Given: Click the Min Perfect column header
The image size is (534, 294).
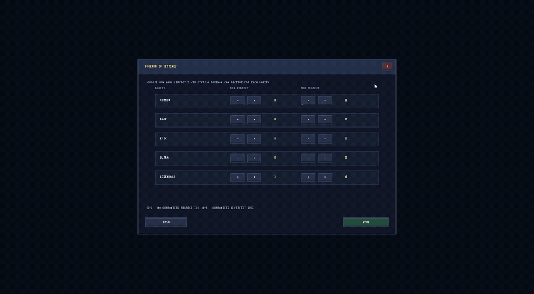Looking at the screenshot, I should tap(239, 88).
